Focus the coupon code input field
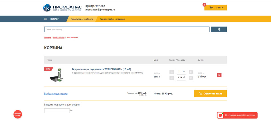 click(x=57, y=111)
